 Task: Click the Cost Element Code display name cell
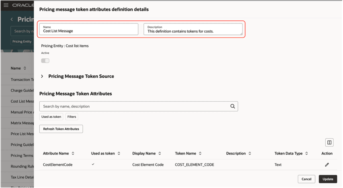[148, 165]
